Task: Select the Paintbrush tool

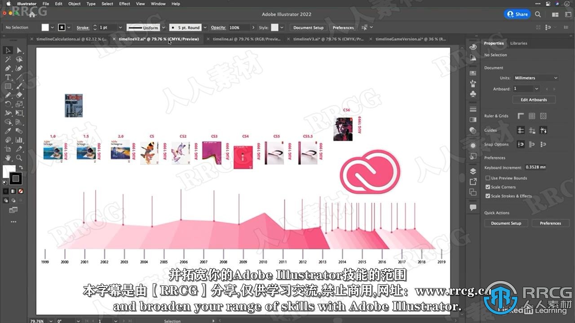Action: (x=19, y=86)
